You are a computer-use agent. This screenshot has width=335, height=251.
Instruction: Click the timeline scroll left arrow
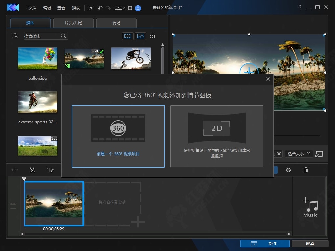click(x=22, y=234)
